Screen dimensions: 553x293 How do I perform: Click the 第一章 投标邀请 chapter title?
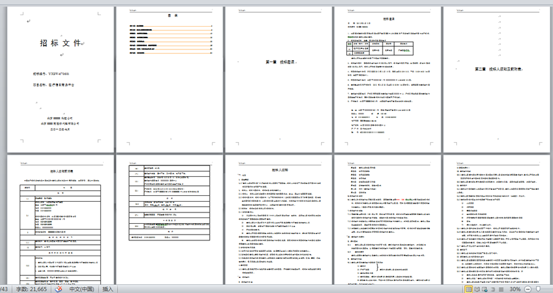(281, 62)
